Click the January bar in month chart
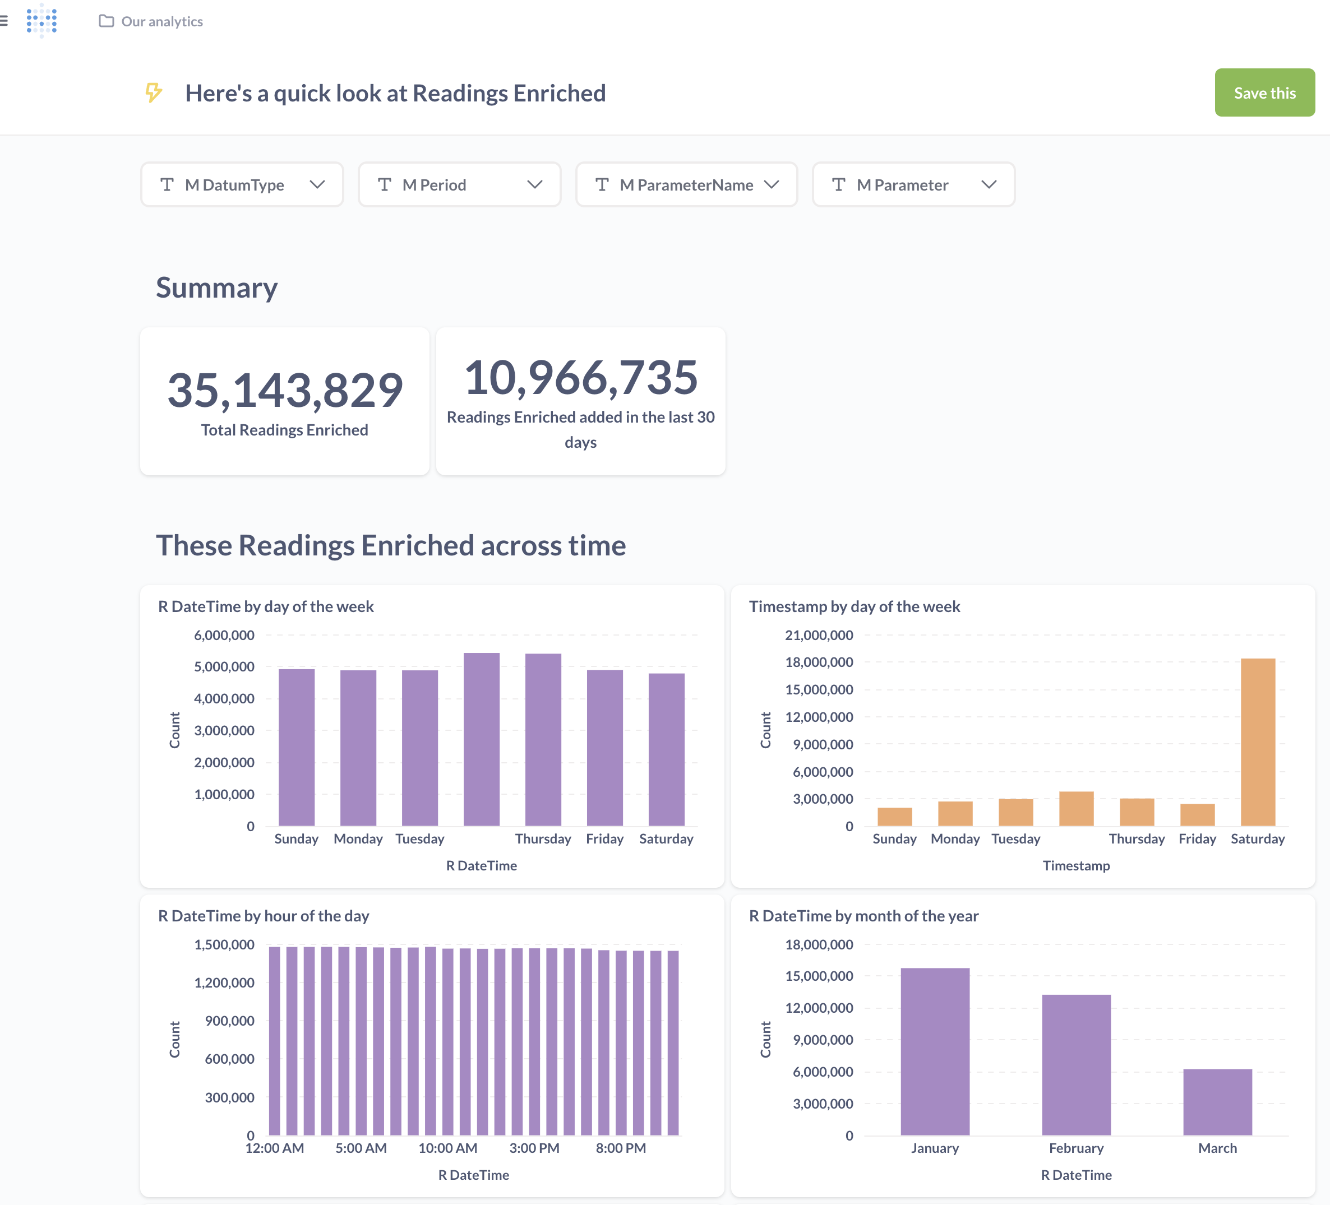This screenshot has width=1330, height=1205. pos(935,1051)
